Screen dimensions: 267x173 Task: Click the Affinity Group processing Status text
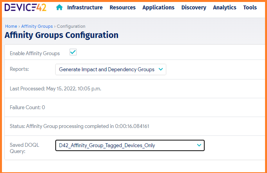79,126
